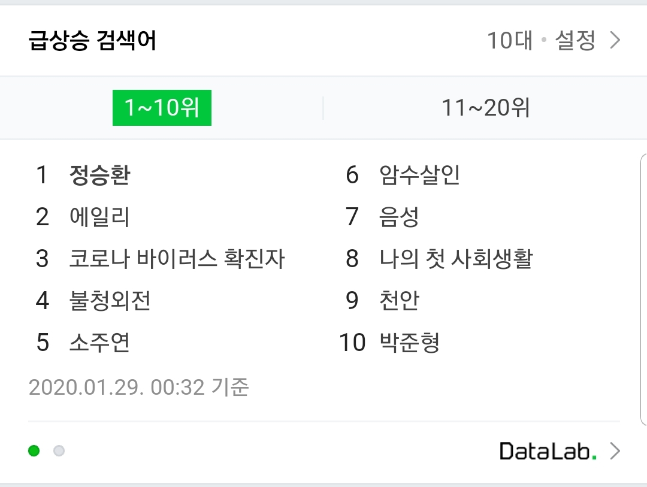
Task: Switch to the 1~10위 tab
Action: tap(162, 108)
